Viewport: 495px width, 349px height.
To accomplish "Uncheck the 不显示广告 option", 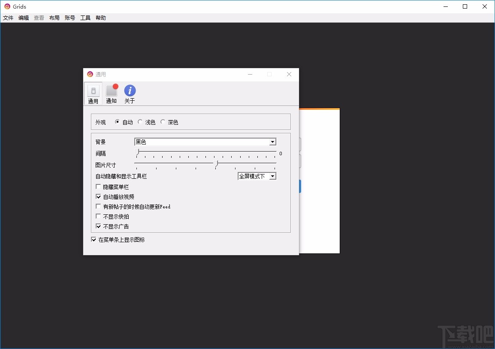I will coord(98,226).
